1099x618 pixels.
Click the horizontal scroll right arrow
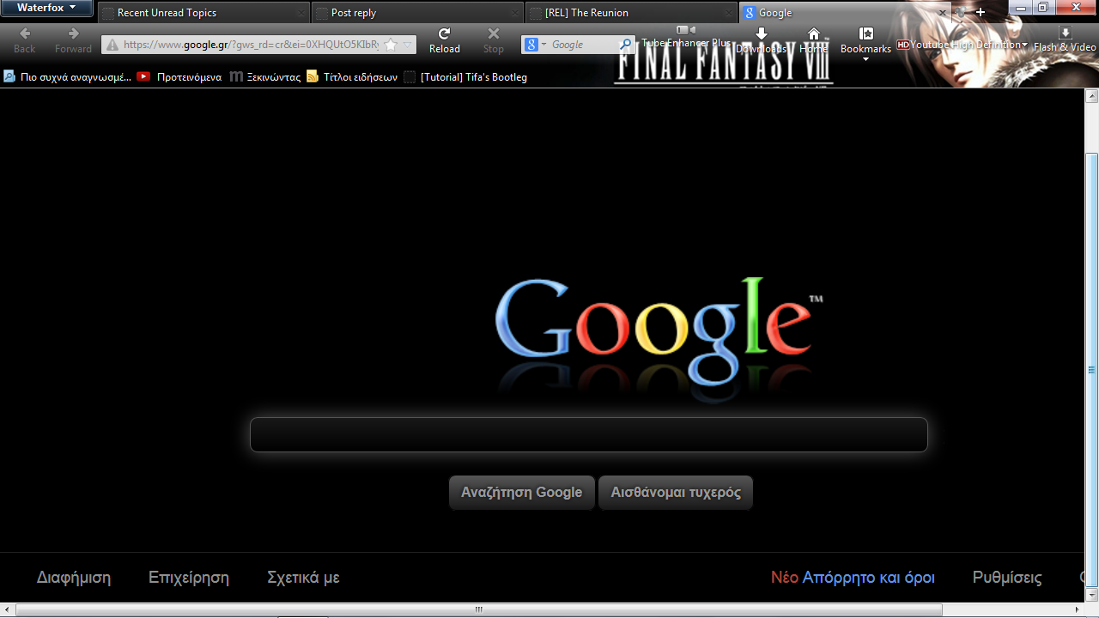point(1078,610)
